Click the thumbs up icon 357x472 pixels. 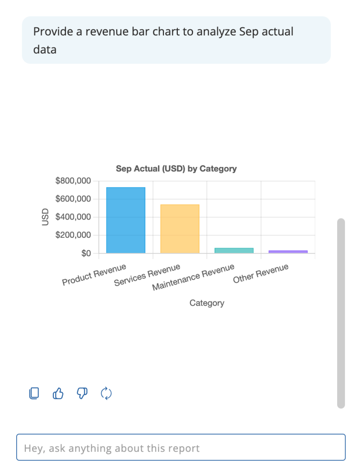tap(58, 393)
